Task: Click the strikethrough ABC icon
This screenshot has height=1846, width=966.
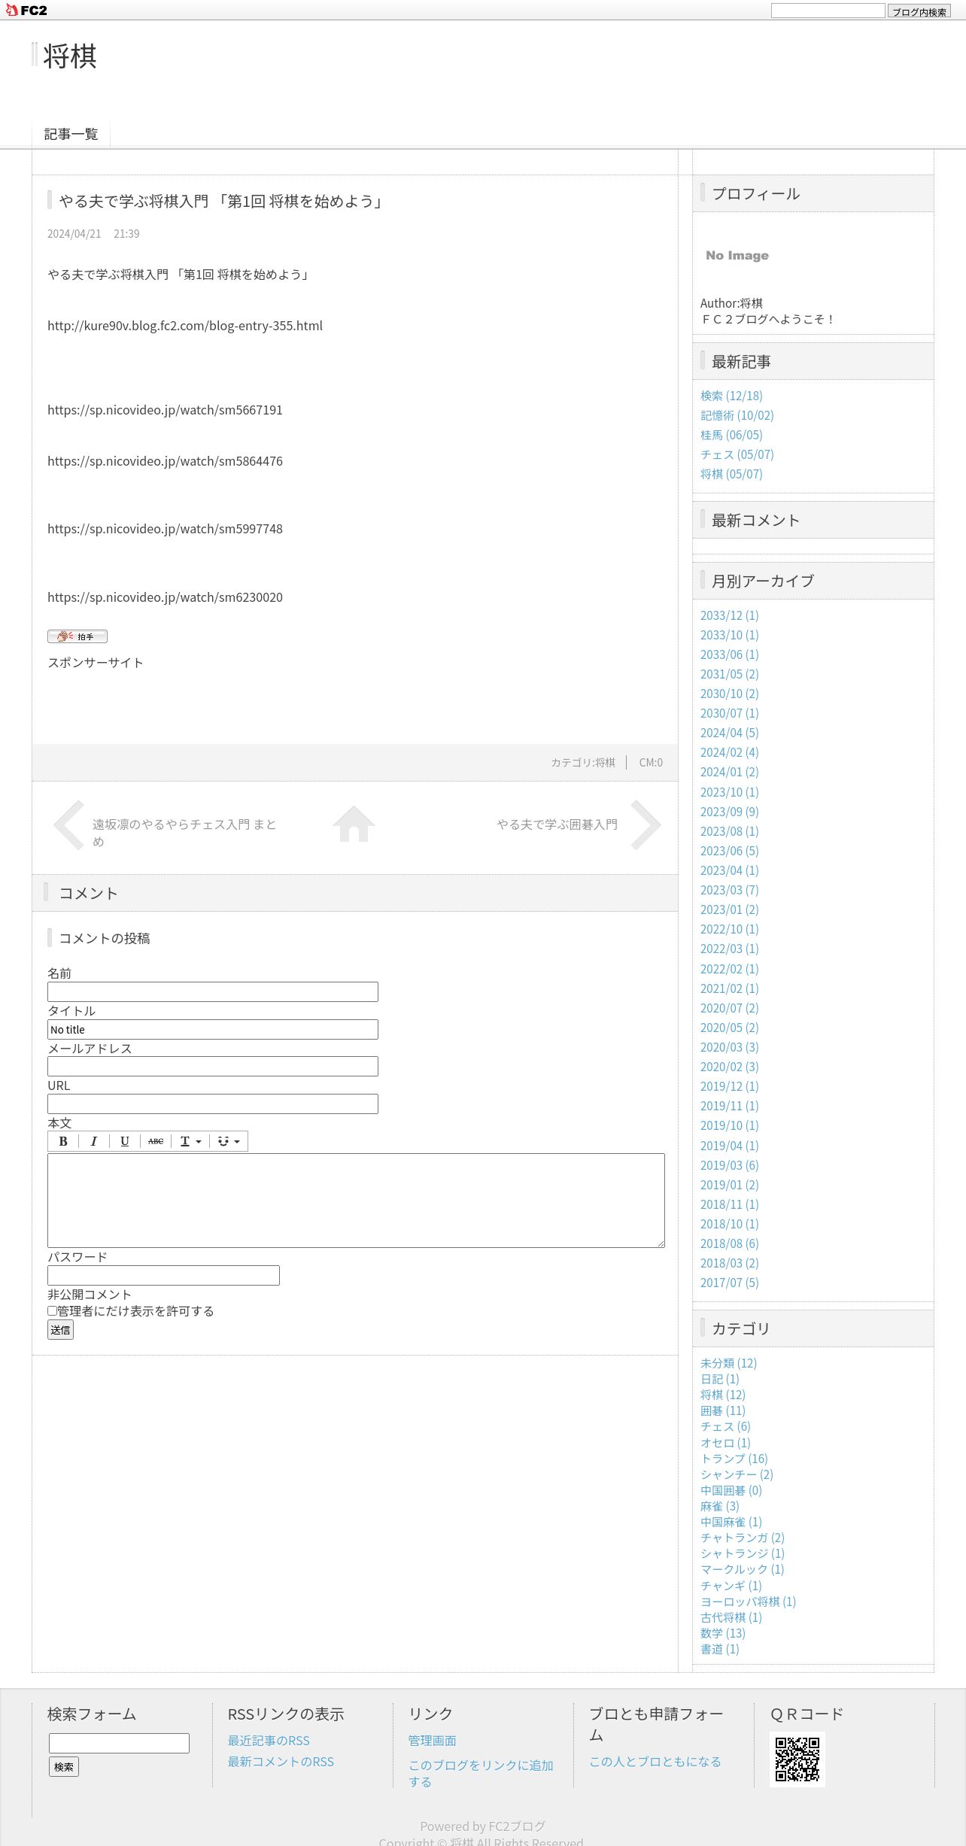Action: (156, 1141)
